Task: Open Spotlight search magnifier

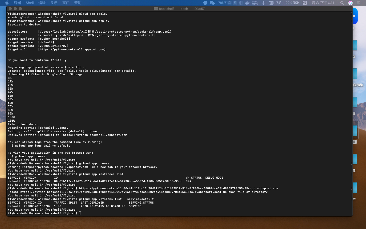Action: pyautogui.click(x=342, y=3)
